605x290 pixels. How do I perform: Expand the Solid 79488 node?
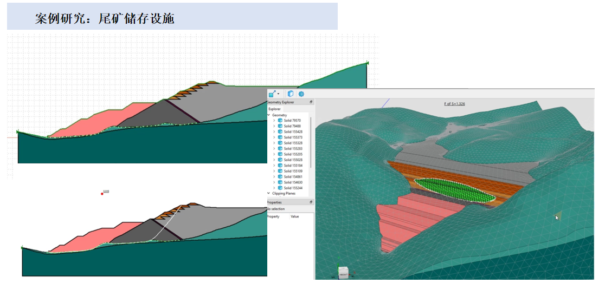point(274,126)
